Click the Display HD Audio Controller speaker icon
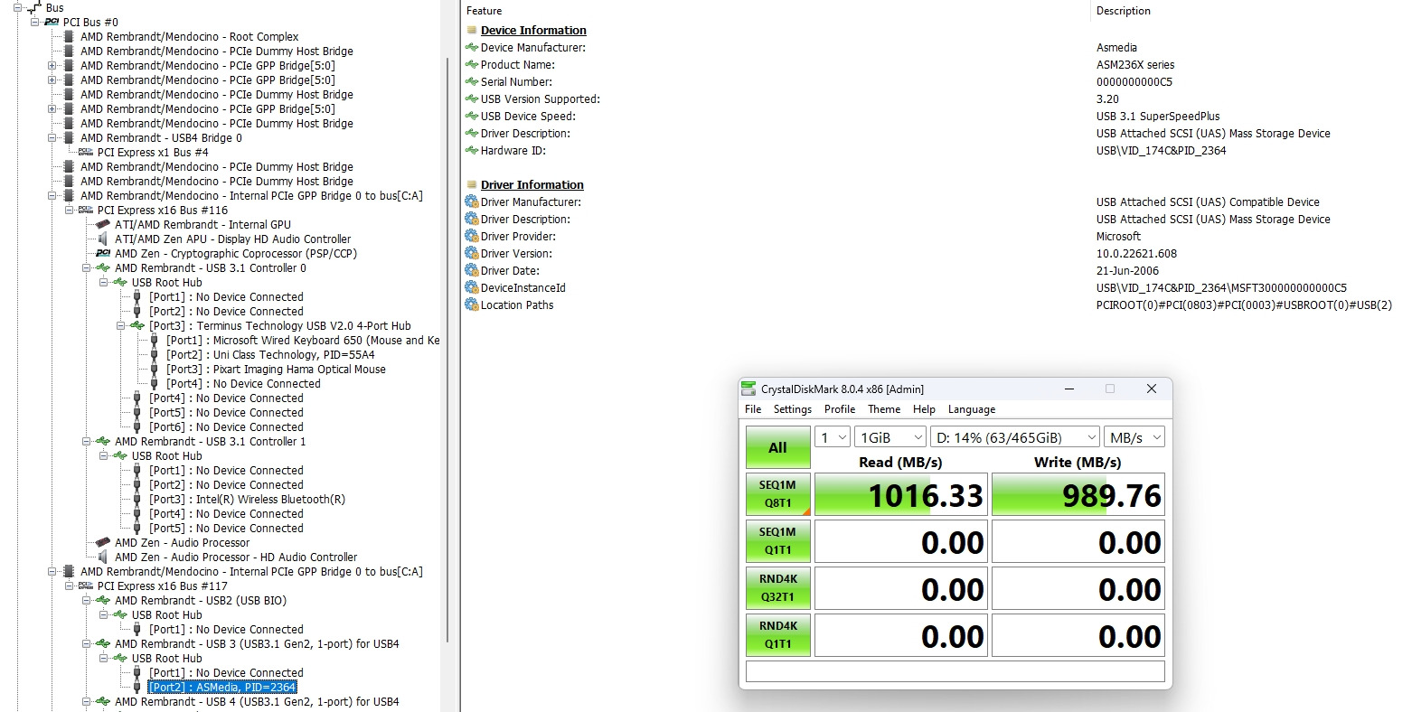The height and width of the screenshot is (712, 1412). (103, 239)
